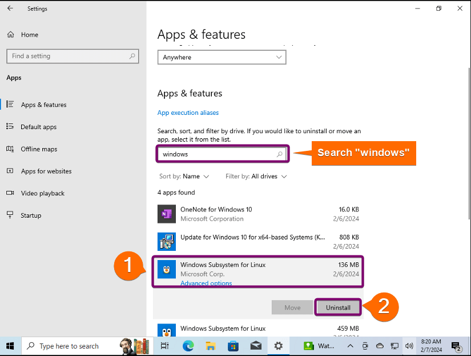Click the vertical scrollbar of the apps page
Screen dimensions: 471x356
point(469,144)
